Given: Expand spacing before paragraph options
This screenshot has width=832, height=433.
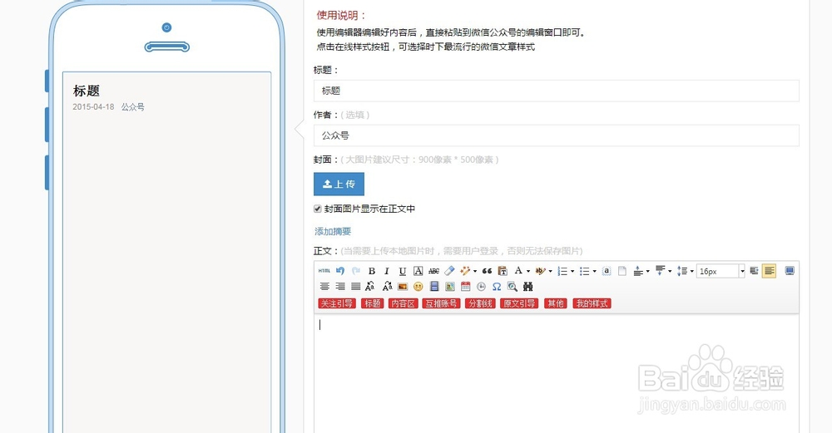Looking at the screenshot, I should point(648,271).
